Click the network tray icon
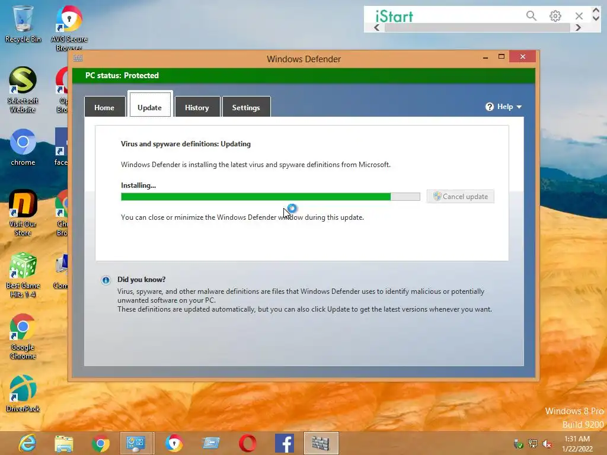The width and height of the screenshot is (607, 455). tap(533, 444)
